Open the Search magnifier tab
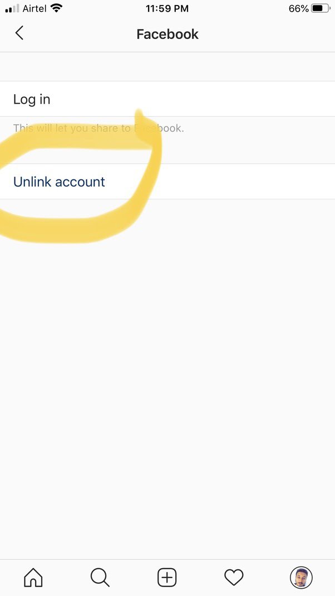Viewport: 335px width, 596px height. click(x=100, y=578)
